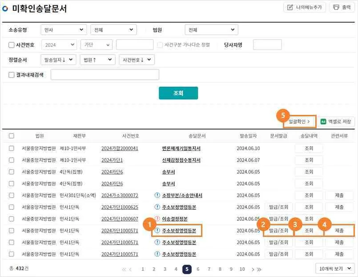Click the 나의메뉴추가 button
358x277 pixels.
click(x=305, y=7)
